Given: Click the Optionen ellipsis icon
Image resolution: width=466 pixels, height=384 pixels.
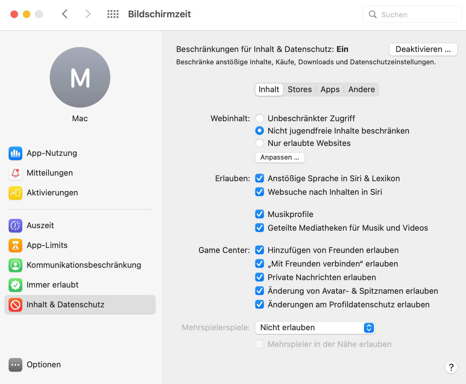Looking at the screenshot, I should tap(15, 365).
